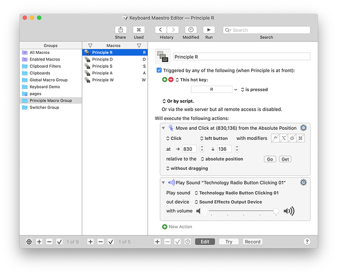
Task: Add a trigger with the green plus
Action: [x=164, y=80]
